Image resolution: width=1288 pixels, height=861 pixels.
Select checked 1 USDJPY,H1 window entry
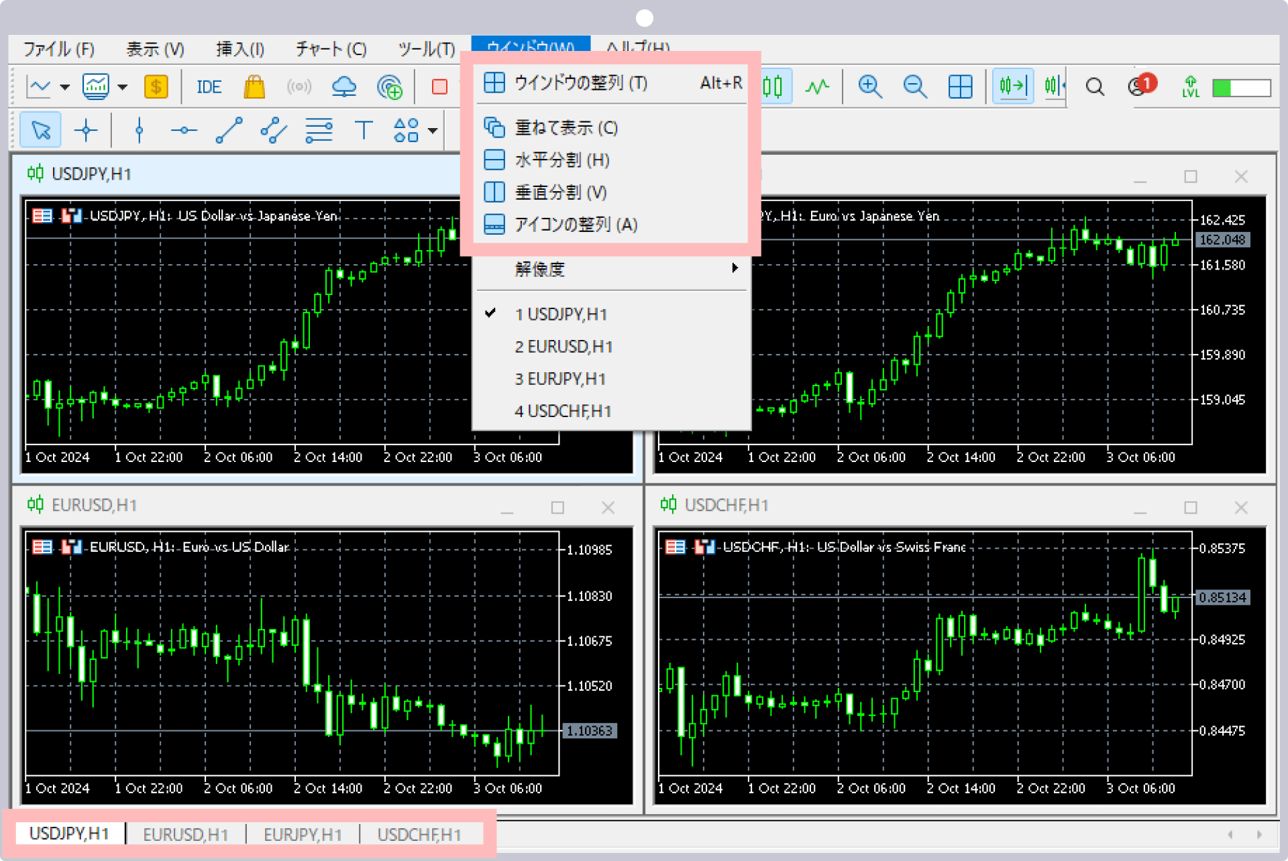[561, 314]
